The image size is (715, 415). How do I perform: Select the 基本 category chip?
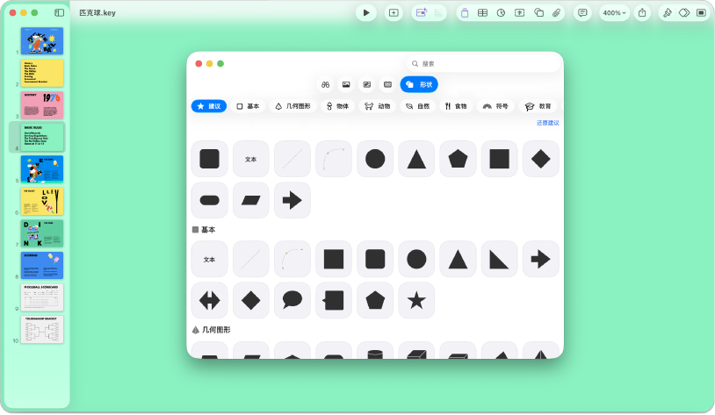pos(248,106)
